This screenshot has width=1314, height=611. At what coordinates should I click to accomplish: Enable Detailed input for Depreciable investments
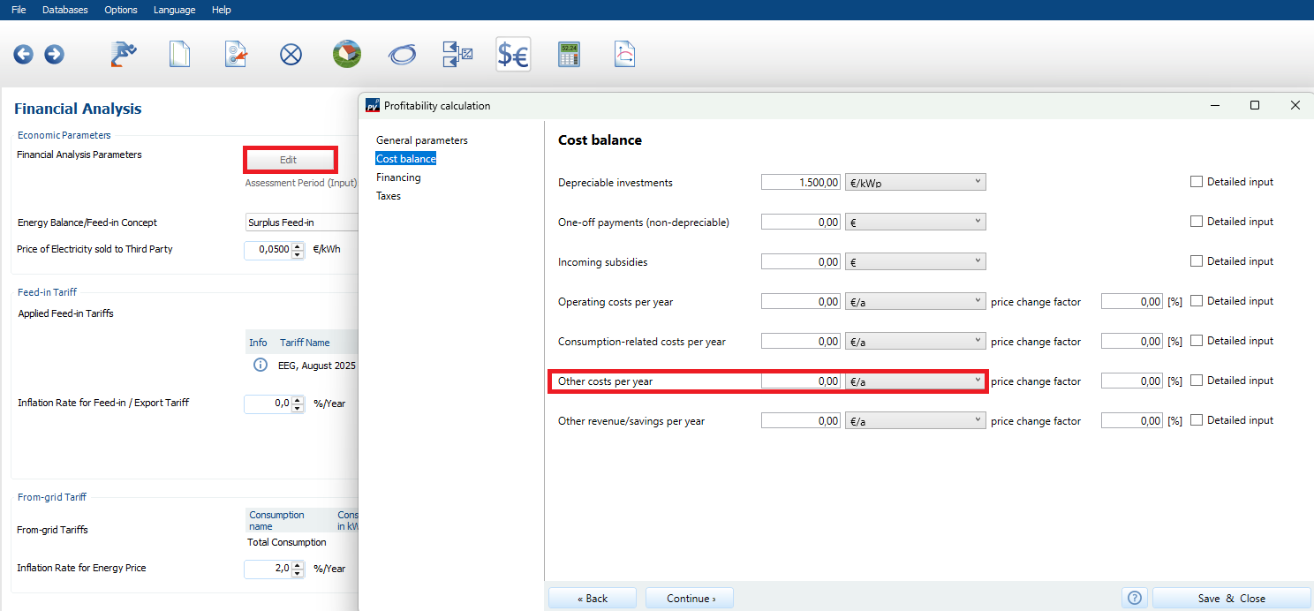(x=1197, y=182)
